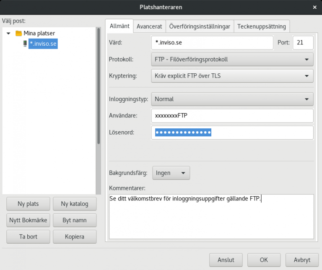Collapse the Mina platser tree node
The image size is (322, 270).
[8, 33]
